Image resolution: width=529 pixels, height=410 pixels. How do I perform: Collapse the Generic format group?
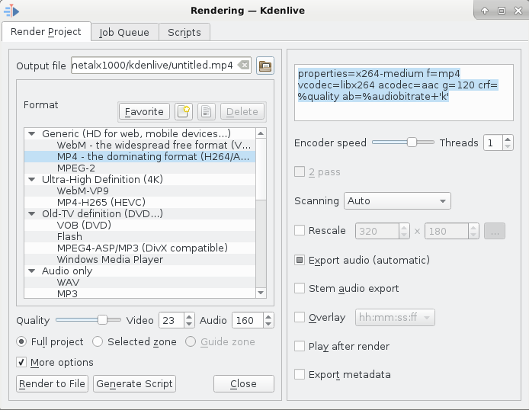(32, 134)
